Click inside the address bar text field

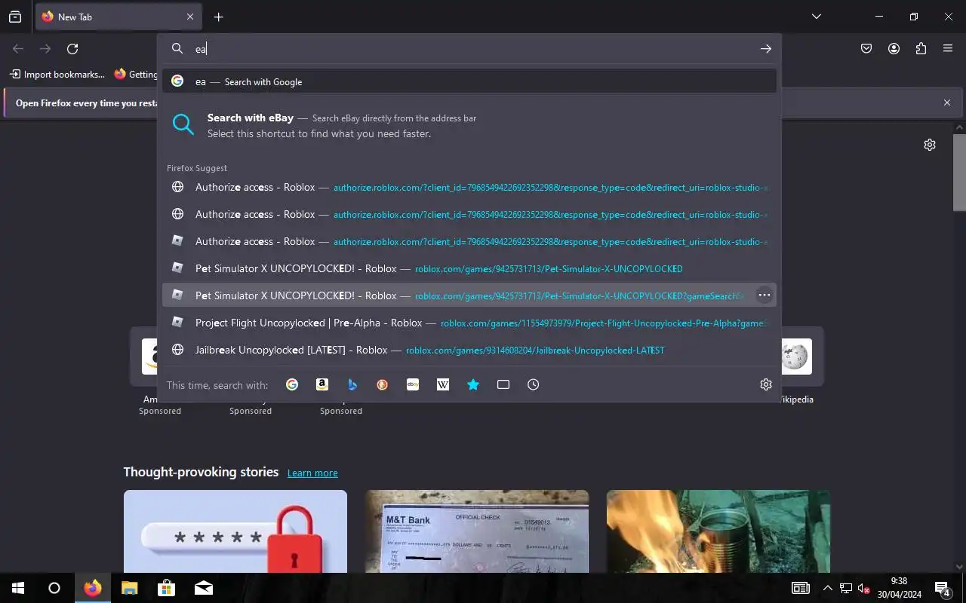[x=468, y=49]
